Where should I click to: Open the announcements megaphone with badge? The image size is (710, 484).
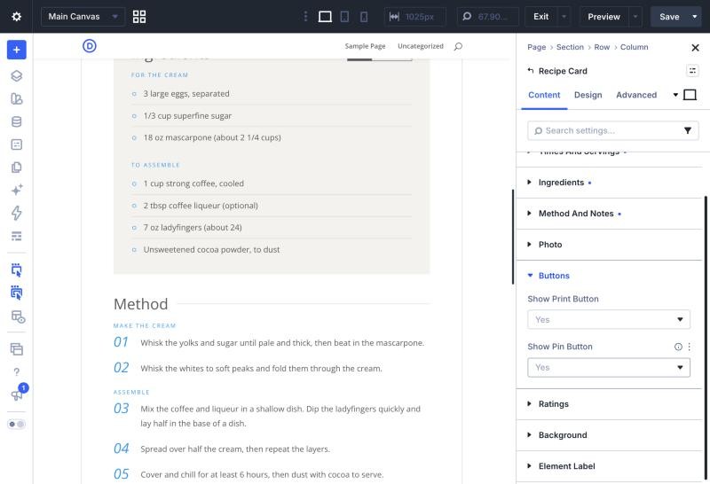tap(17, 394)
